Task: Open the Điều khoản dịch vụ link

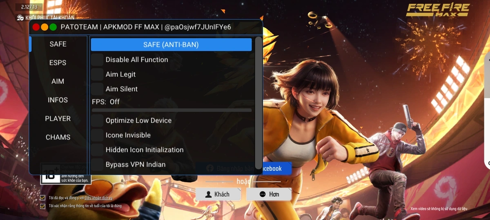Action: [98, 198]
